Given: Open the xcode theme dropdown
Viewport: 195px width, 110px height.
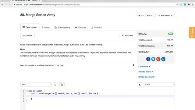Looking at the screenshot, I should pyautogui.click(x=159, y=85).
